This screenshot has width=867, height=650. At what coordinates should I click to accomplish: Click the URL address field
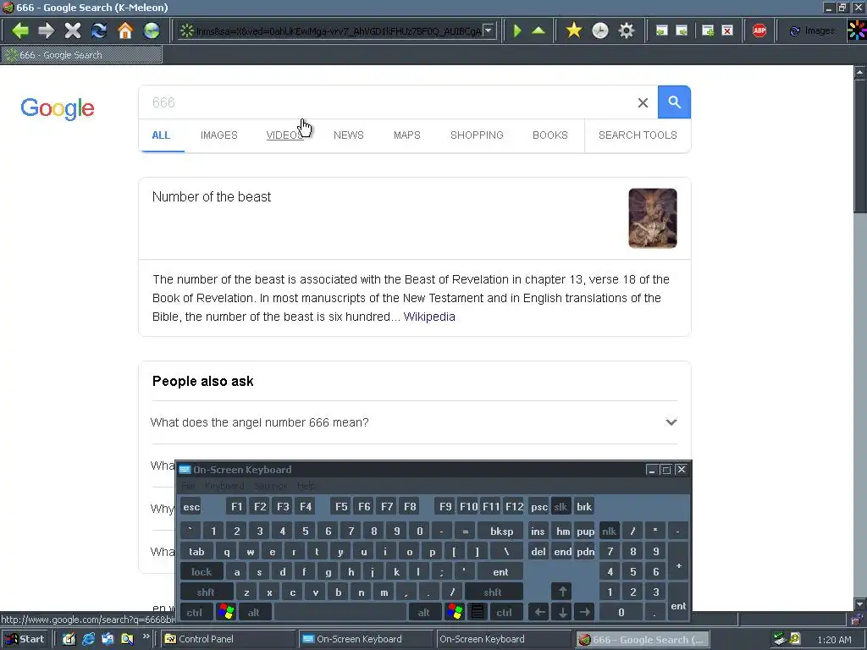pyautogui.click(x=337, y=31)
